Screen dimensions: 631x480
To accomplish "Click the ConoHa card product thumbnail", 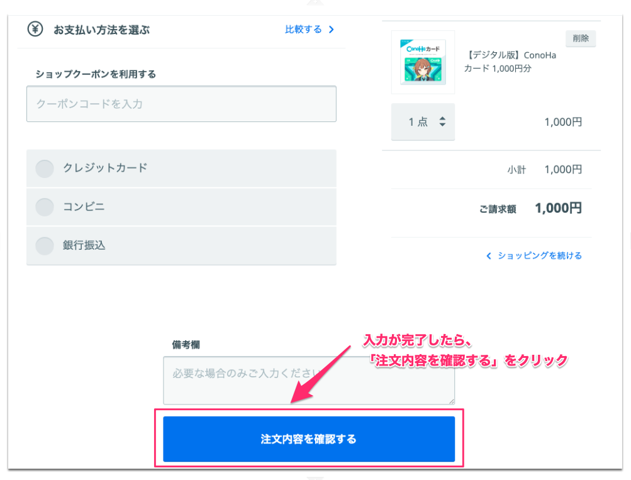I will [423, 62].
